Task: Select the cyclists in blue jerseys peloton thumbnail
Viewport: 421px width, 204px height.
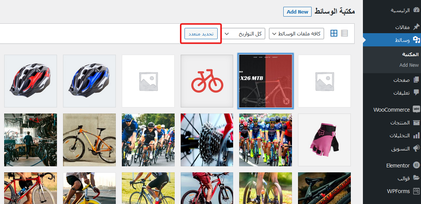Action: pyautogui.click(x=266, y=140)
